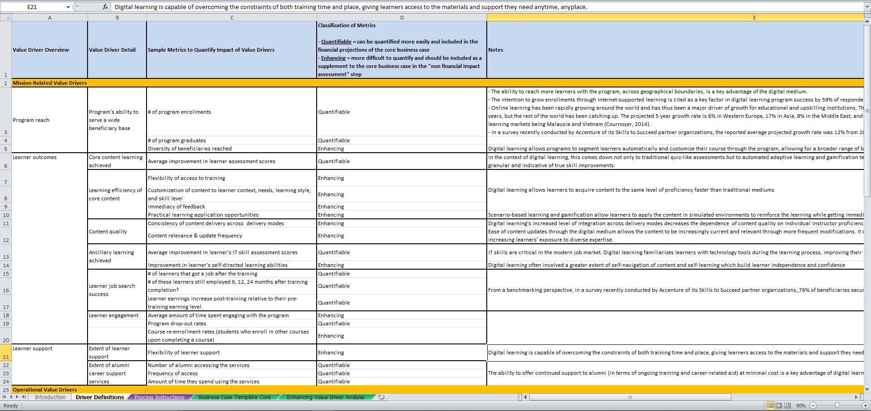Click the Insert Function fx icon
The width and height of the screenshot is (871, 411).
[105, 7]
